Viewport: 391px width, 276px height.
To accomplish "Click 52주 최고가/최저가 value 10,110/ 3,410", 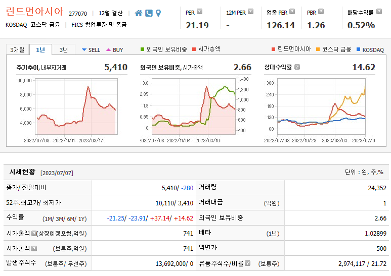I will point(175,203).
